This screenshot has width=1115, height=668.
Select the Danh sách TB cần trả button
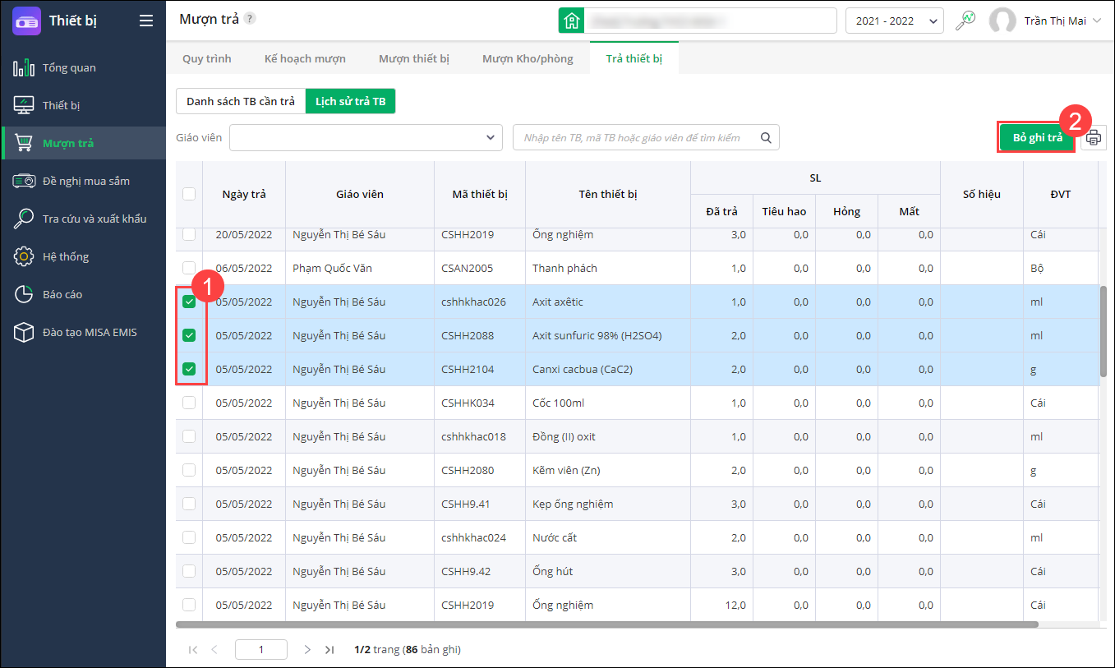[x=241, y=101]
